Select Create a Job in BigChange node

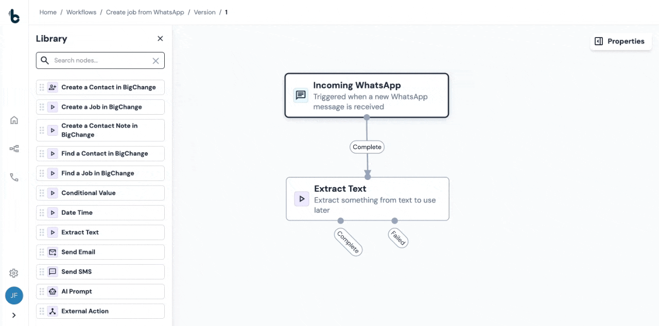click(101, 107)
